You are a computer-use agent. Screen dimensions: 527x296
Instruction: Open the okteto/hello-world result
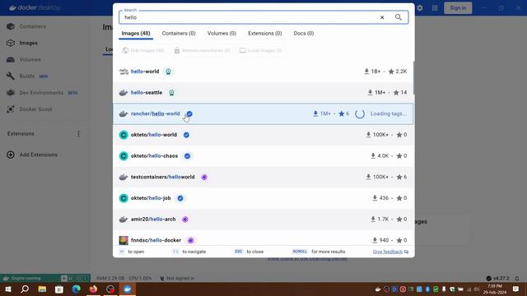click(x=263, y=135)
